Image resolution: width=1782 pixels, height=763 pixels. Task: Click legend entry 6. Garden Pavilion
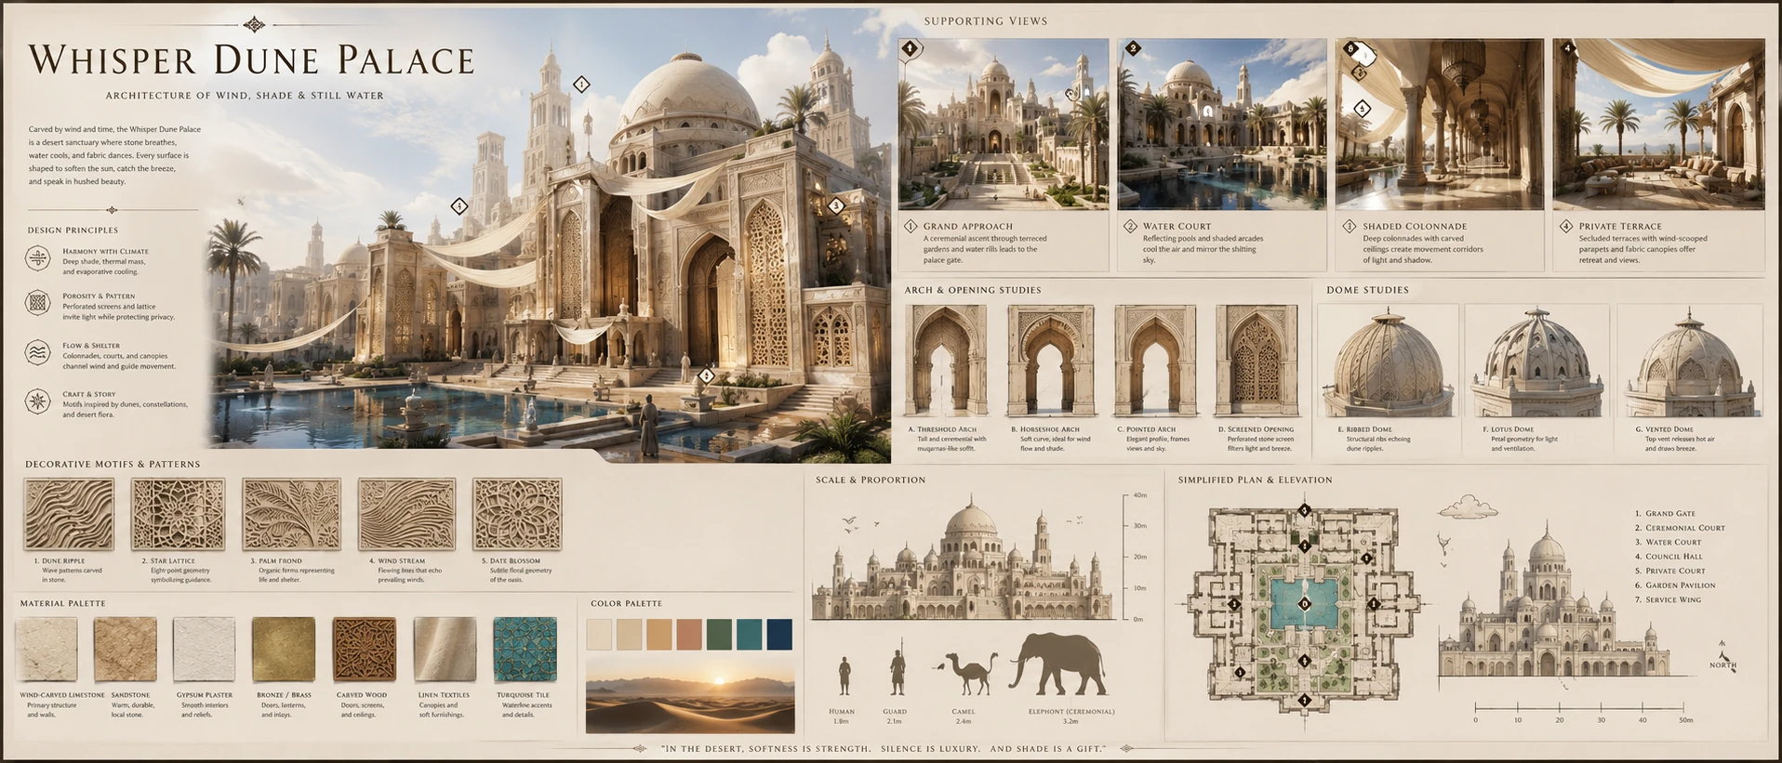pos(1675,585)
